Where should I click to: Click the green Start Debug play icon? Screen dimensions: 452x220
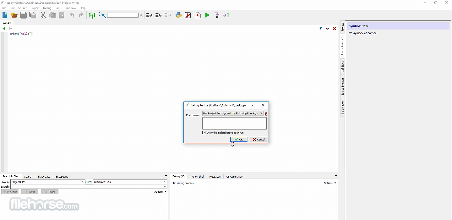(207, 15)
